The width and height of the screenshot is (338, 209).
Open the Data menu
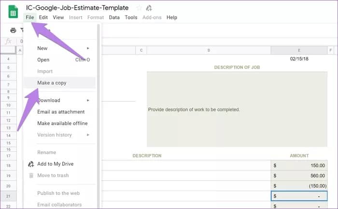coord(114,17)
